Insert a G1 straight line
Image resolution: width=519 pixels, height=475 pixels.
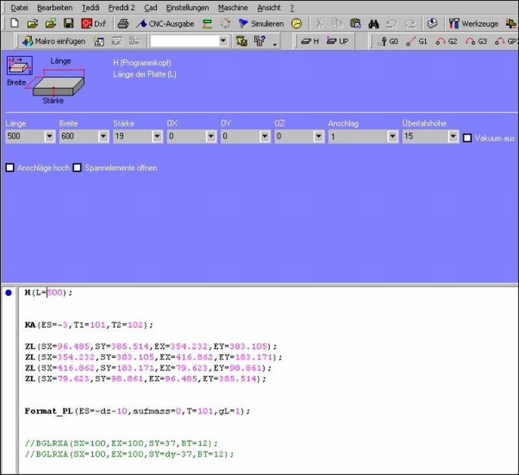click(x=416, y=42)
